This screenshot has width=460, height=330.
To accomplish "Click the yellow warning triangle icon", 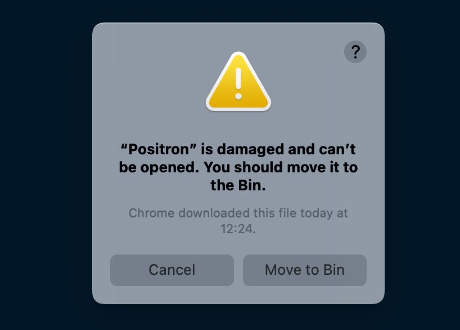I will click(x=238, y=82).
